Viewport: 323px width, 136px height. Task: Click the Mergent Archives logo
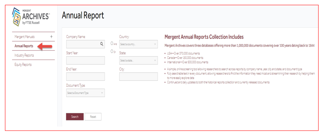(x=31, y=17)
